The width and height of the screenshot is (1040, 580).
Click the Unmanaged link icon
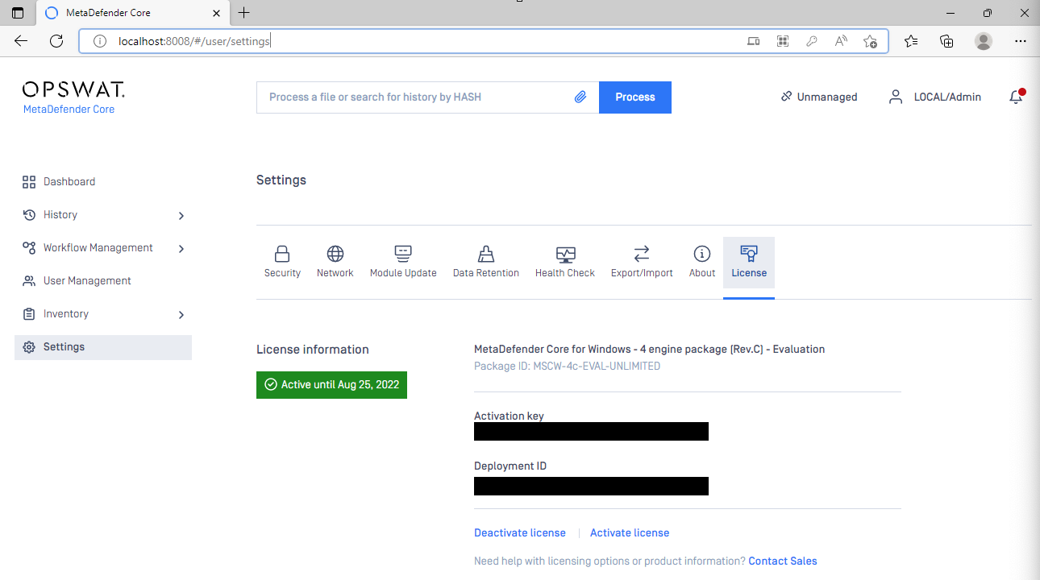pos(786,97)
